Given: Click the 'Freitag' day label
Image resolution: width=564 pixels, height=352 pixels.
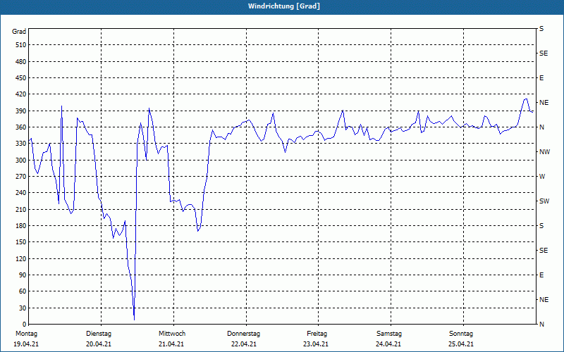Looking at the screenshot, I should coord(317,334).
